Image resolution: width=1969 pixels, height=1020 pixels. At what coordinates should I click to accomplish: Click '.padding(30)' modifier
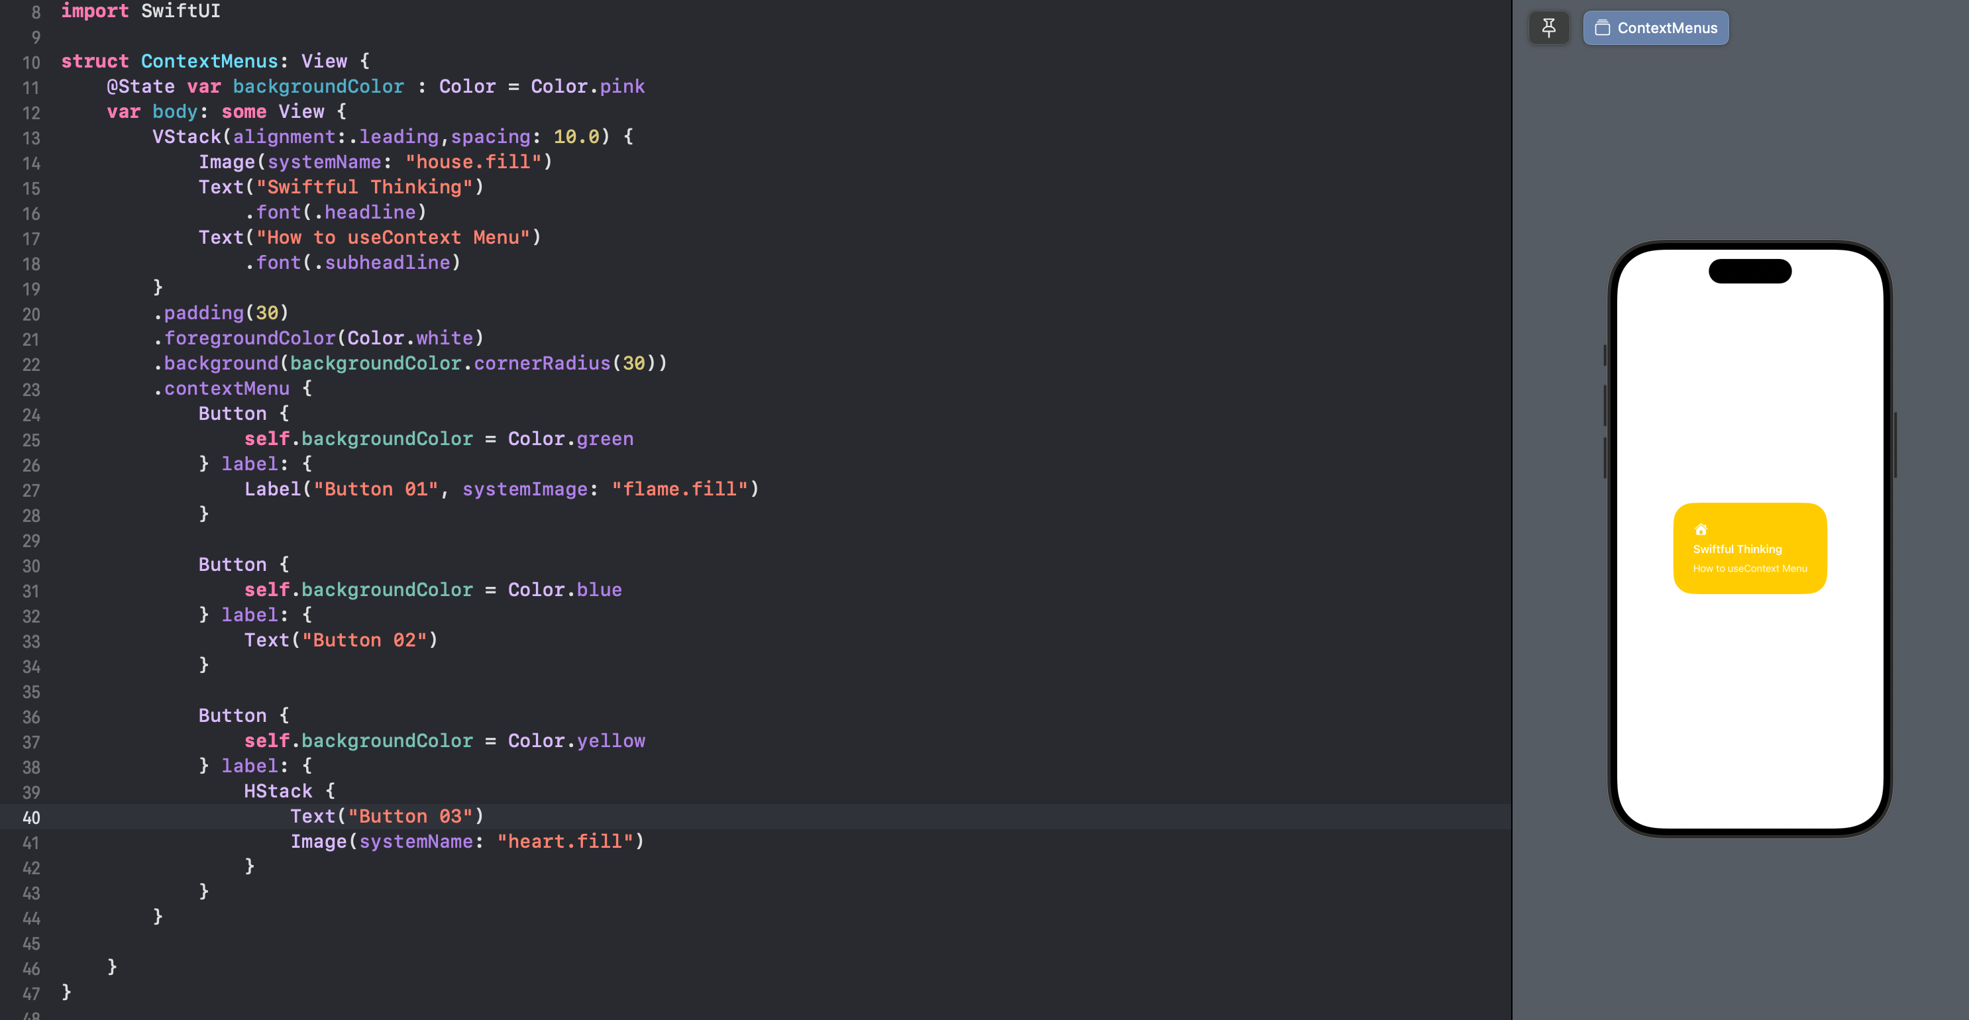[221, 313]
